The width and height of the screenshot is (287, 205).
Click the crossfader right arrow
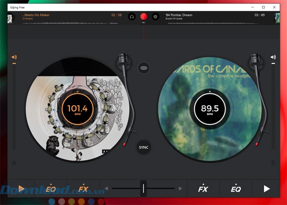pyautogui.click(x=180, y=188)
